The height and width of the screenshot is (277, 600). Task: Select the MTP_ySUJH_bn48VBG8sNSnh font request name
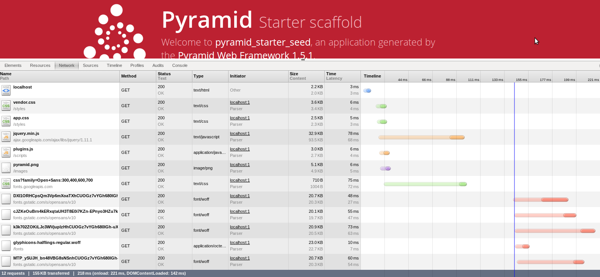tap(65, 258)
